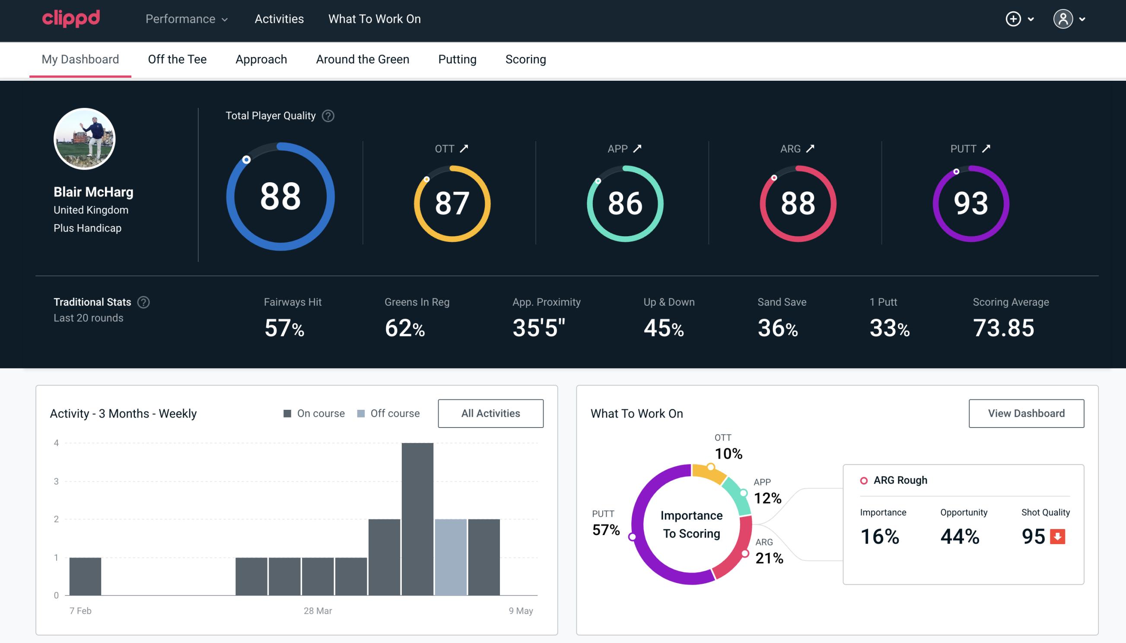Click the PUTT performance score circle
This screenshot has height=643, width=1126.
970,203
